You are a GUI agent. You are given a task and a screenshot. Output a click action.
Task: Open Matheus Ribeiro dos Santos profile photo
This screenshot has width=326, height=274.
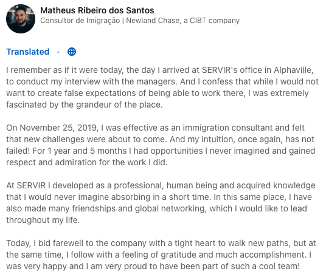[21, 19]
